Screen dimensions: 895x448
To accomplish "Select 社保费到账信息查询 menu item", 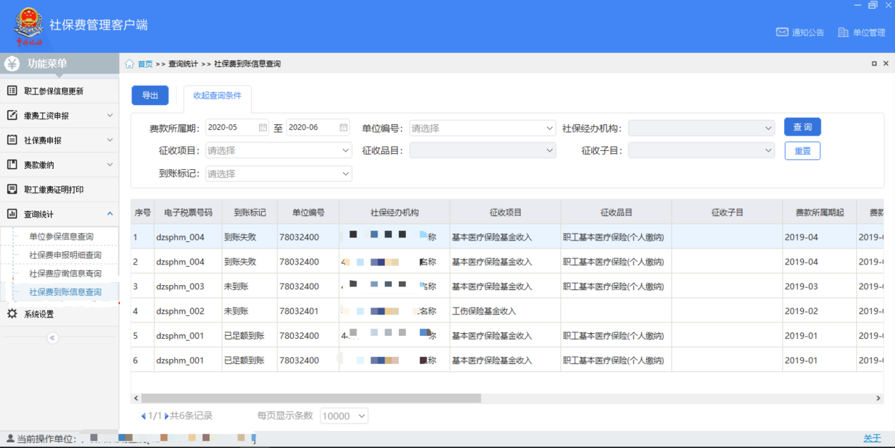I will click(65, 292).
